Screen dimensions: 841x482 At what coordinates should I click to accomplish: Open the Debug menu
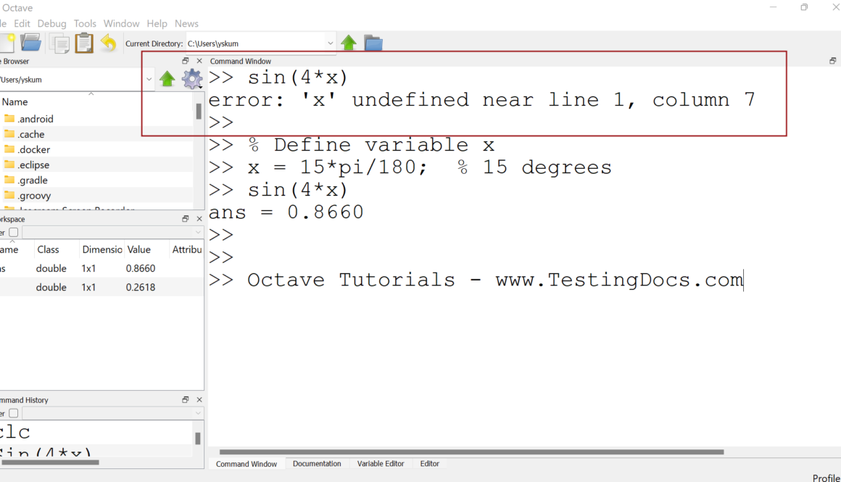pos(52,24)
